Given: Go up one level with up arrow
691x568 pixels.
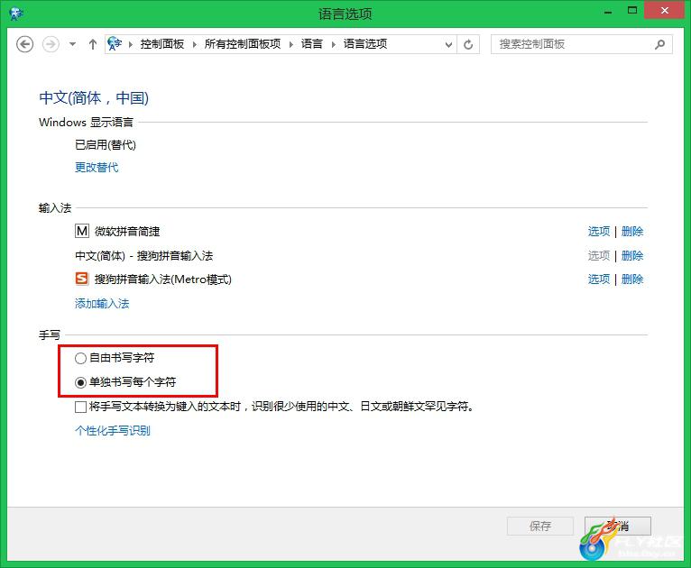Looking at the screenshot, I should (x=93, y=44).
